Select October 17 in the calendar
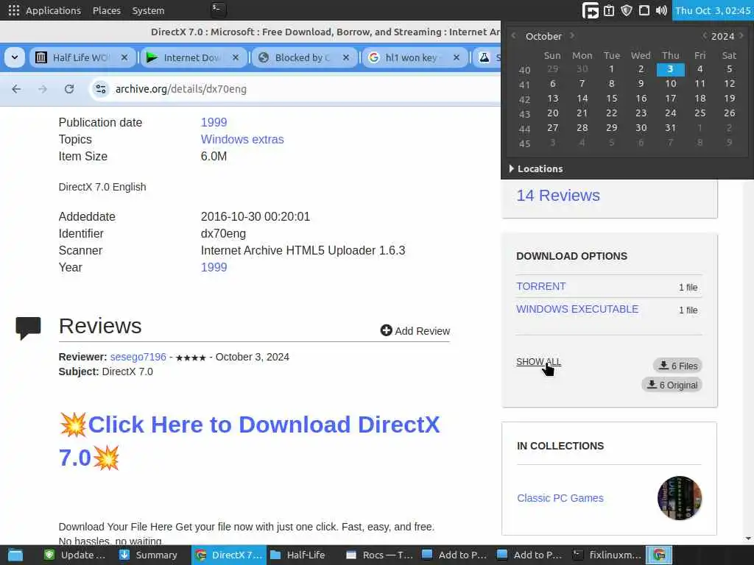 (x=670, y=99)
